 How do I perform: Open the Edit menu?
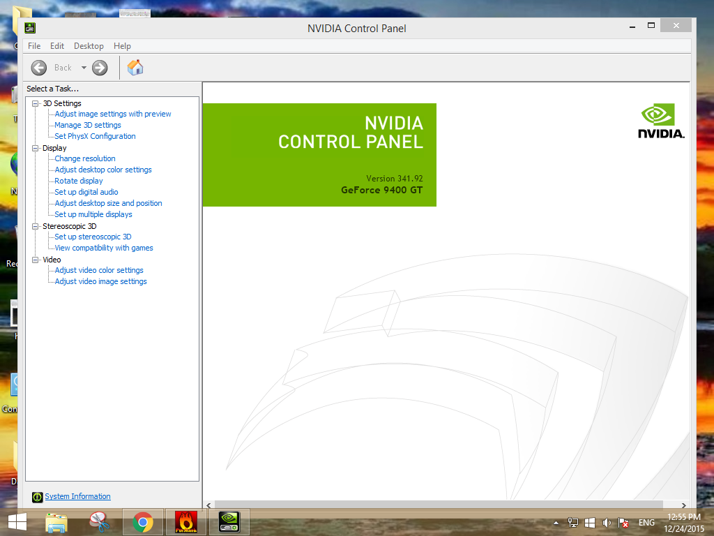[57, 46]
